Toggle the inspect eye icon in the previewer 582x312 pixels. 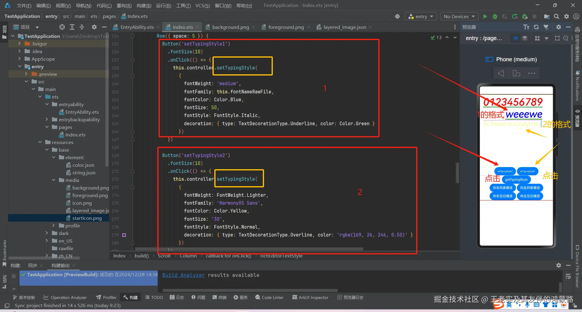[515, 38]
